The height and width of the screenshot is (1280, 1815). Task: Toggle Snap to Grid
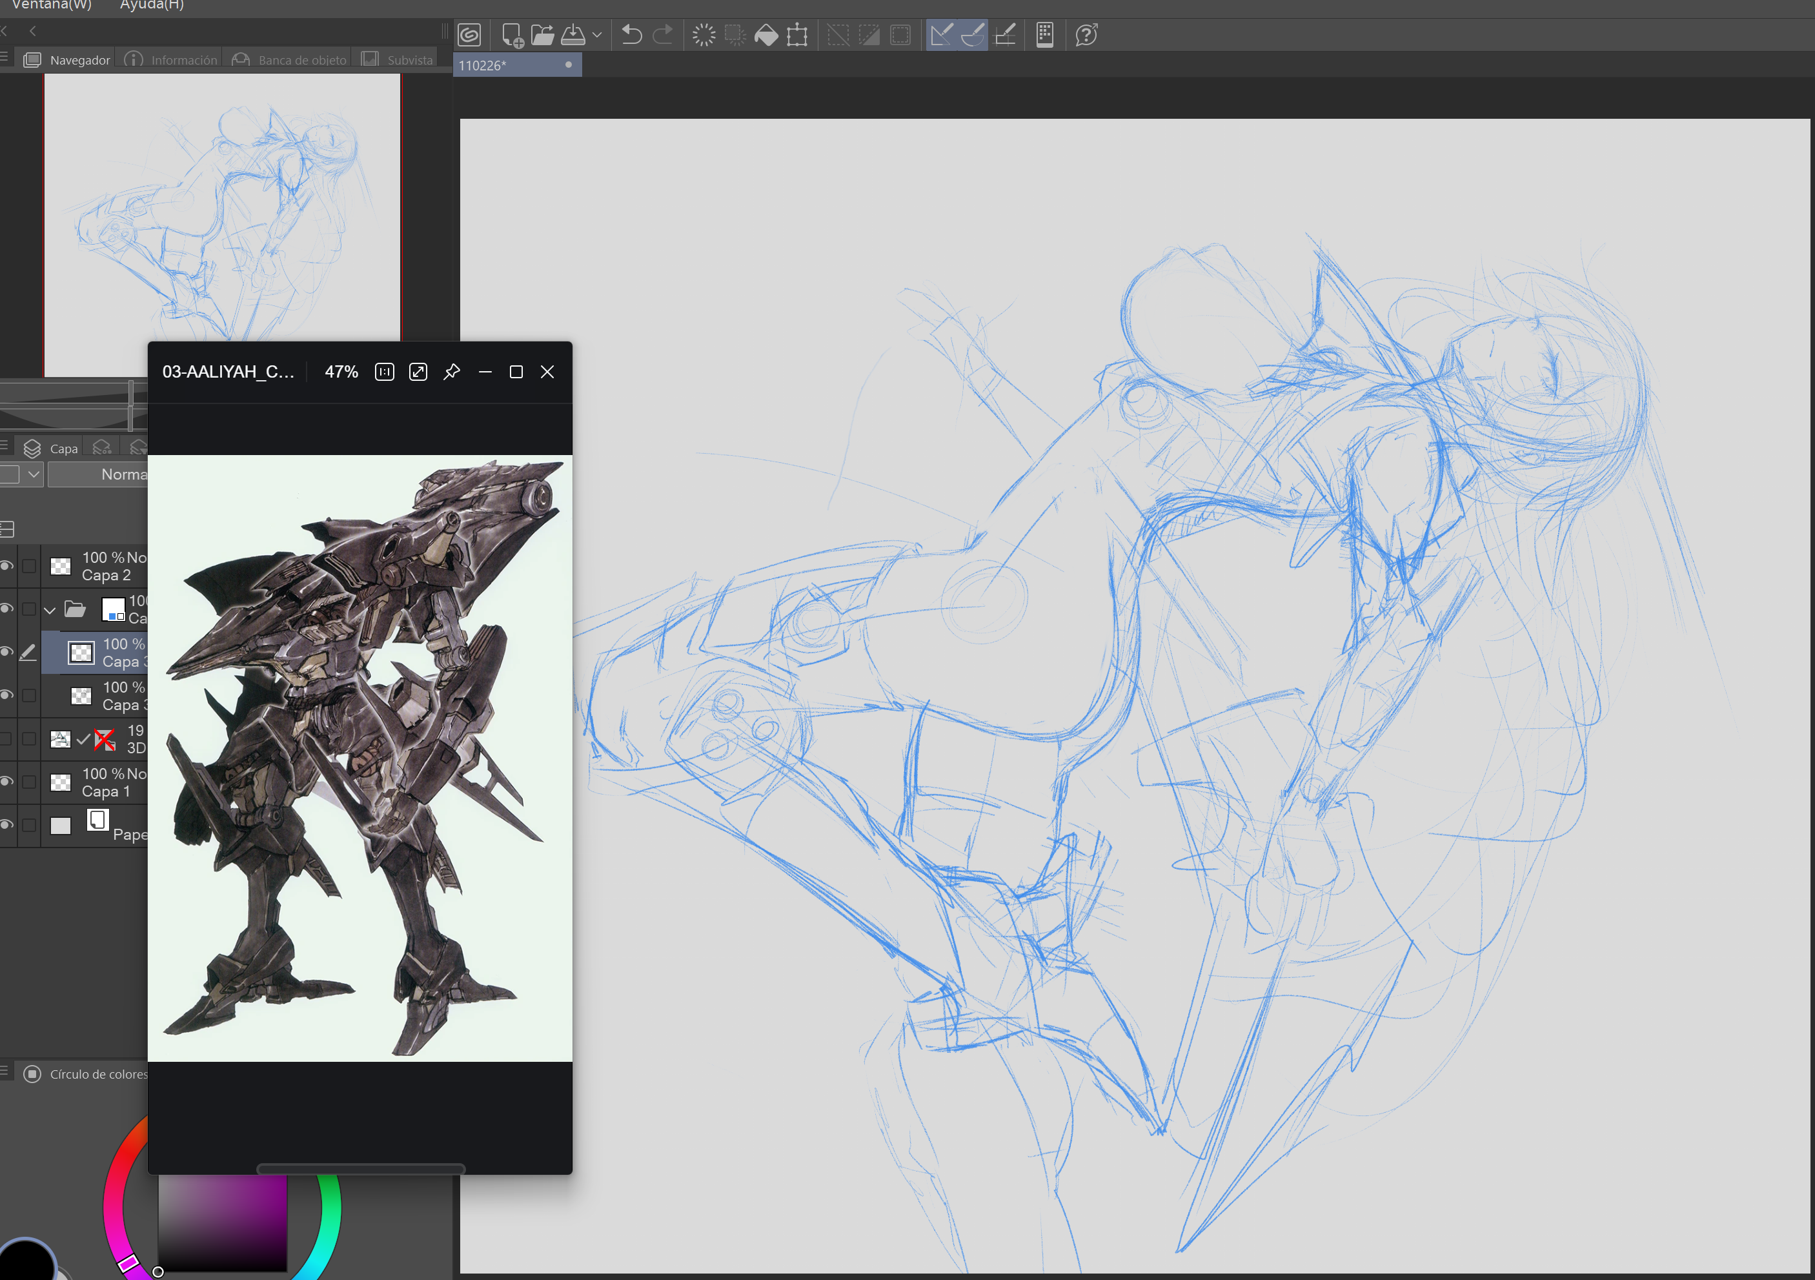point(1004,35)
